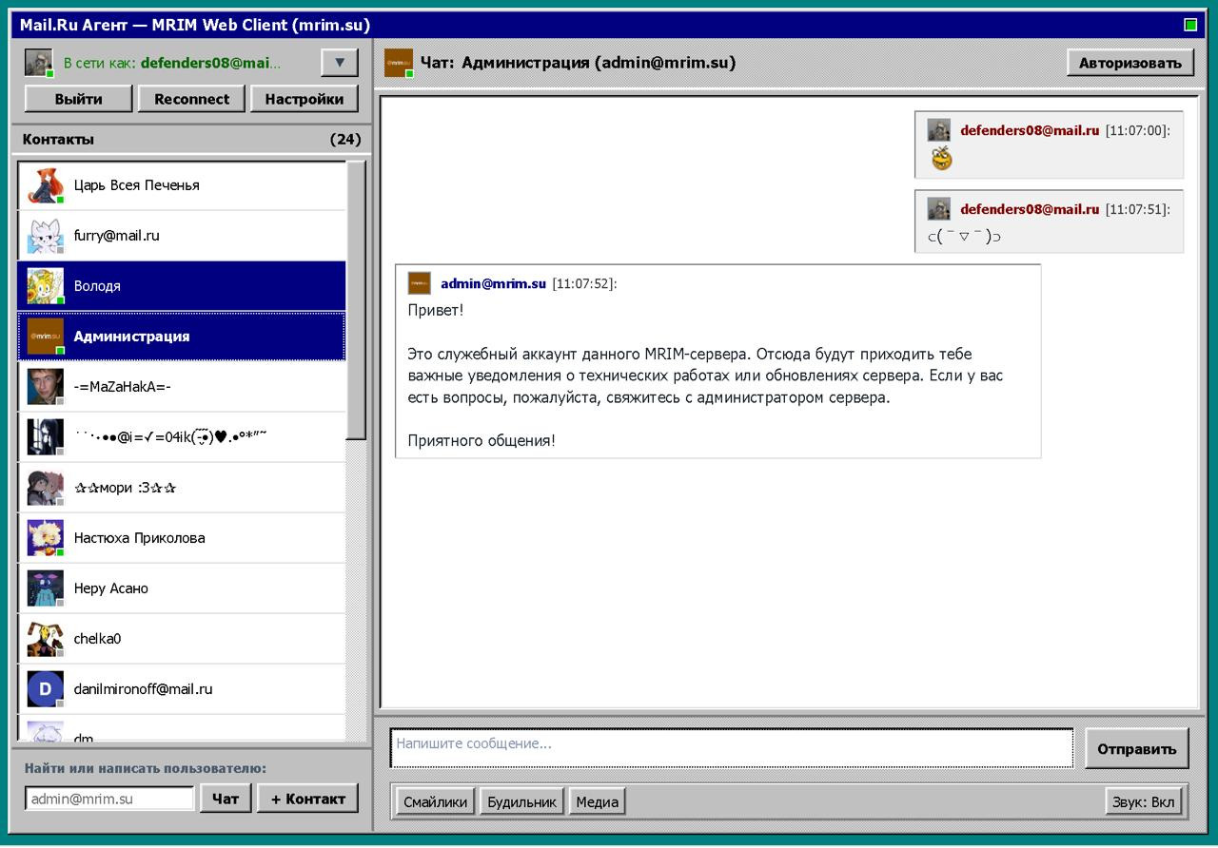The image size is (1218, 848).
Task: Focus the find user admin@mrim.su field
Action: point(109,799)
